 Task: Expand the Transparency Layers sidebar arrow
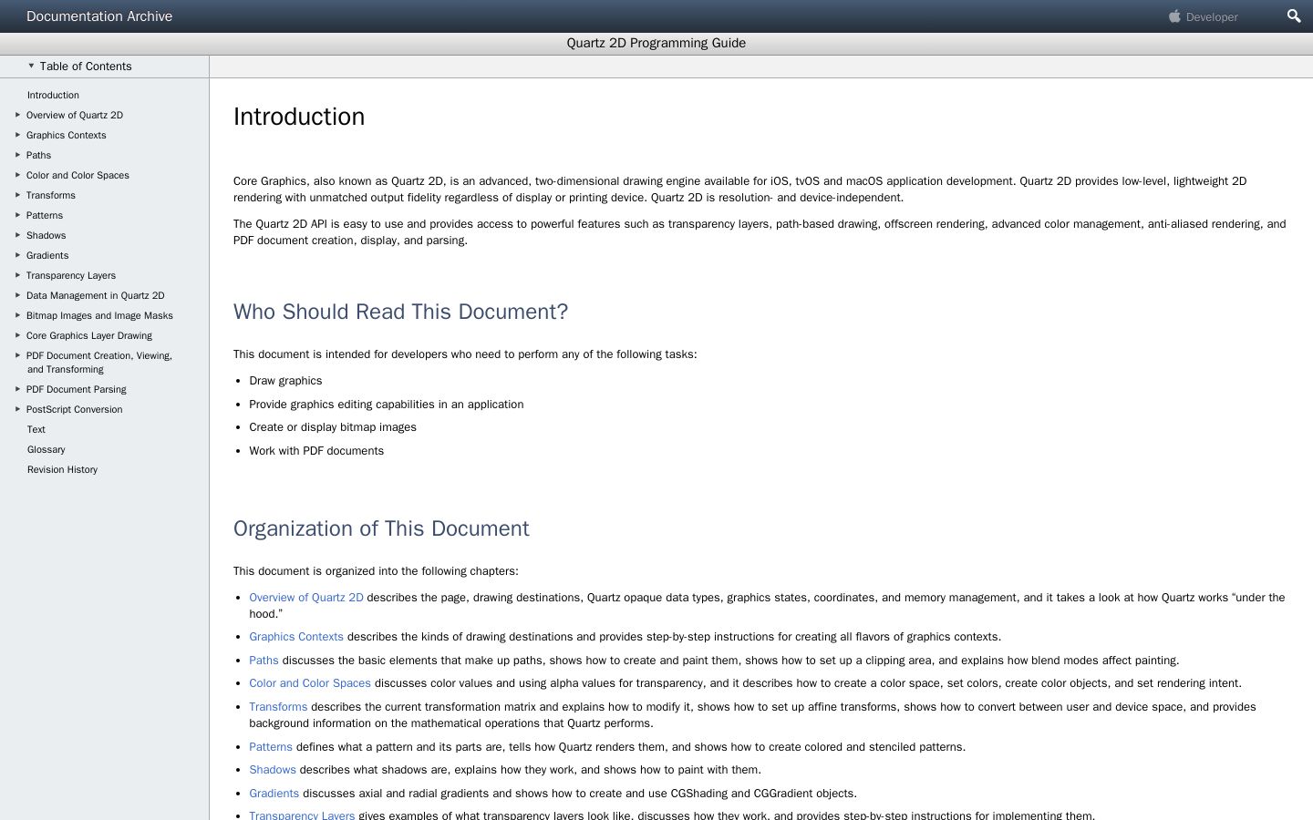tap(17, 275)
